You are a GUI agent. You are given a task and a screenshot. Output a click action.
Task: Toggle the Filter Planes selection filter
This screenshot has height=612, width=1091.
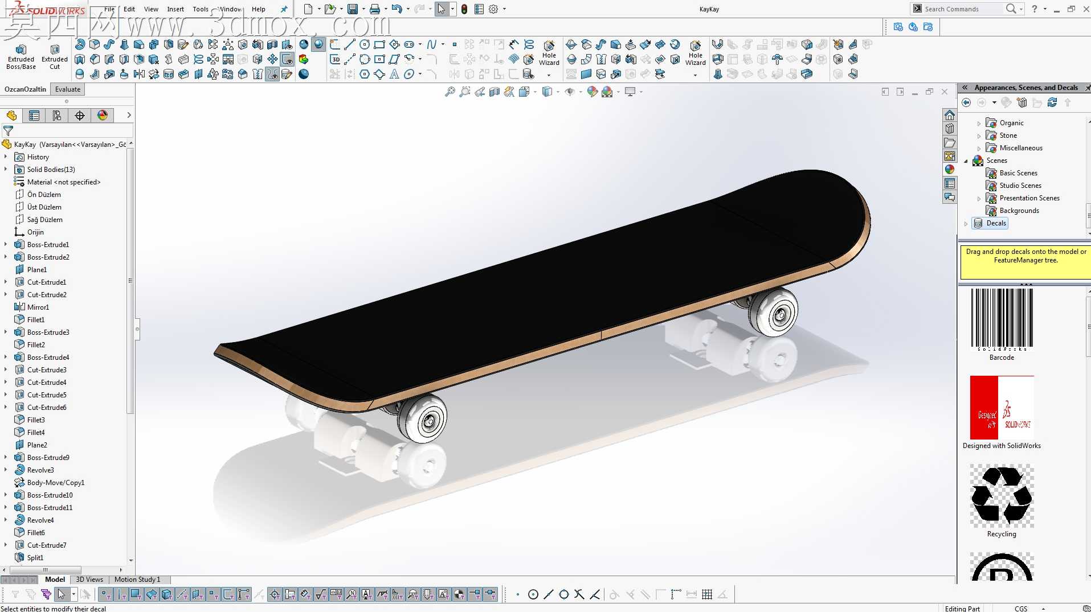coord(198,594)
